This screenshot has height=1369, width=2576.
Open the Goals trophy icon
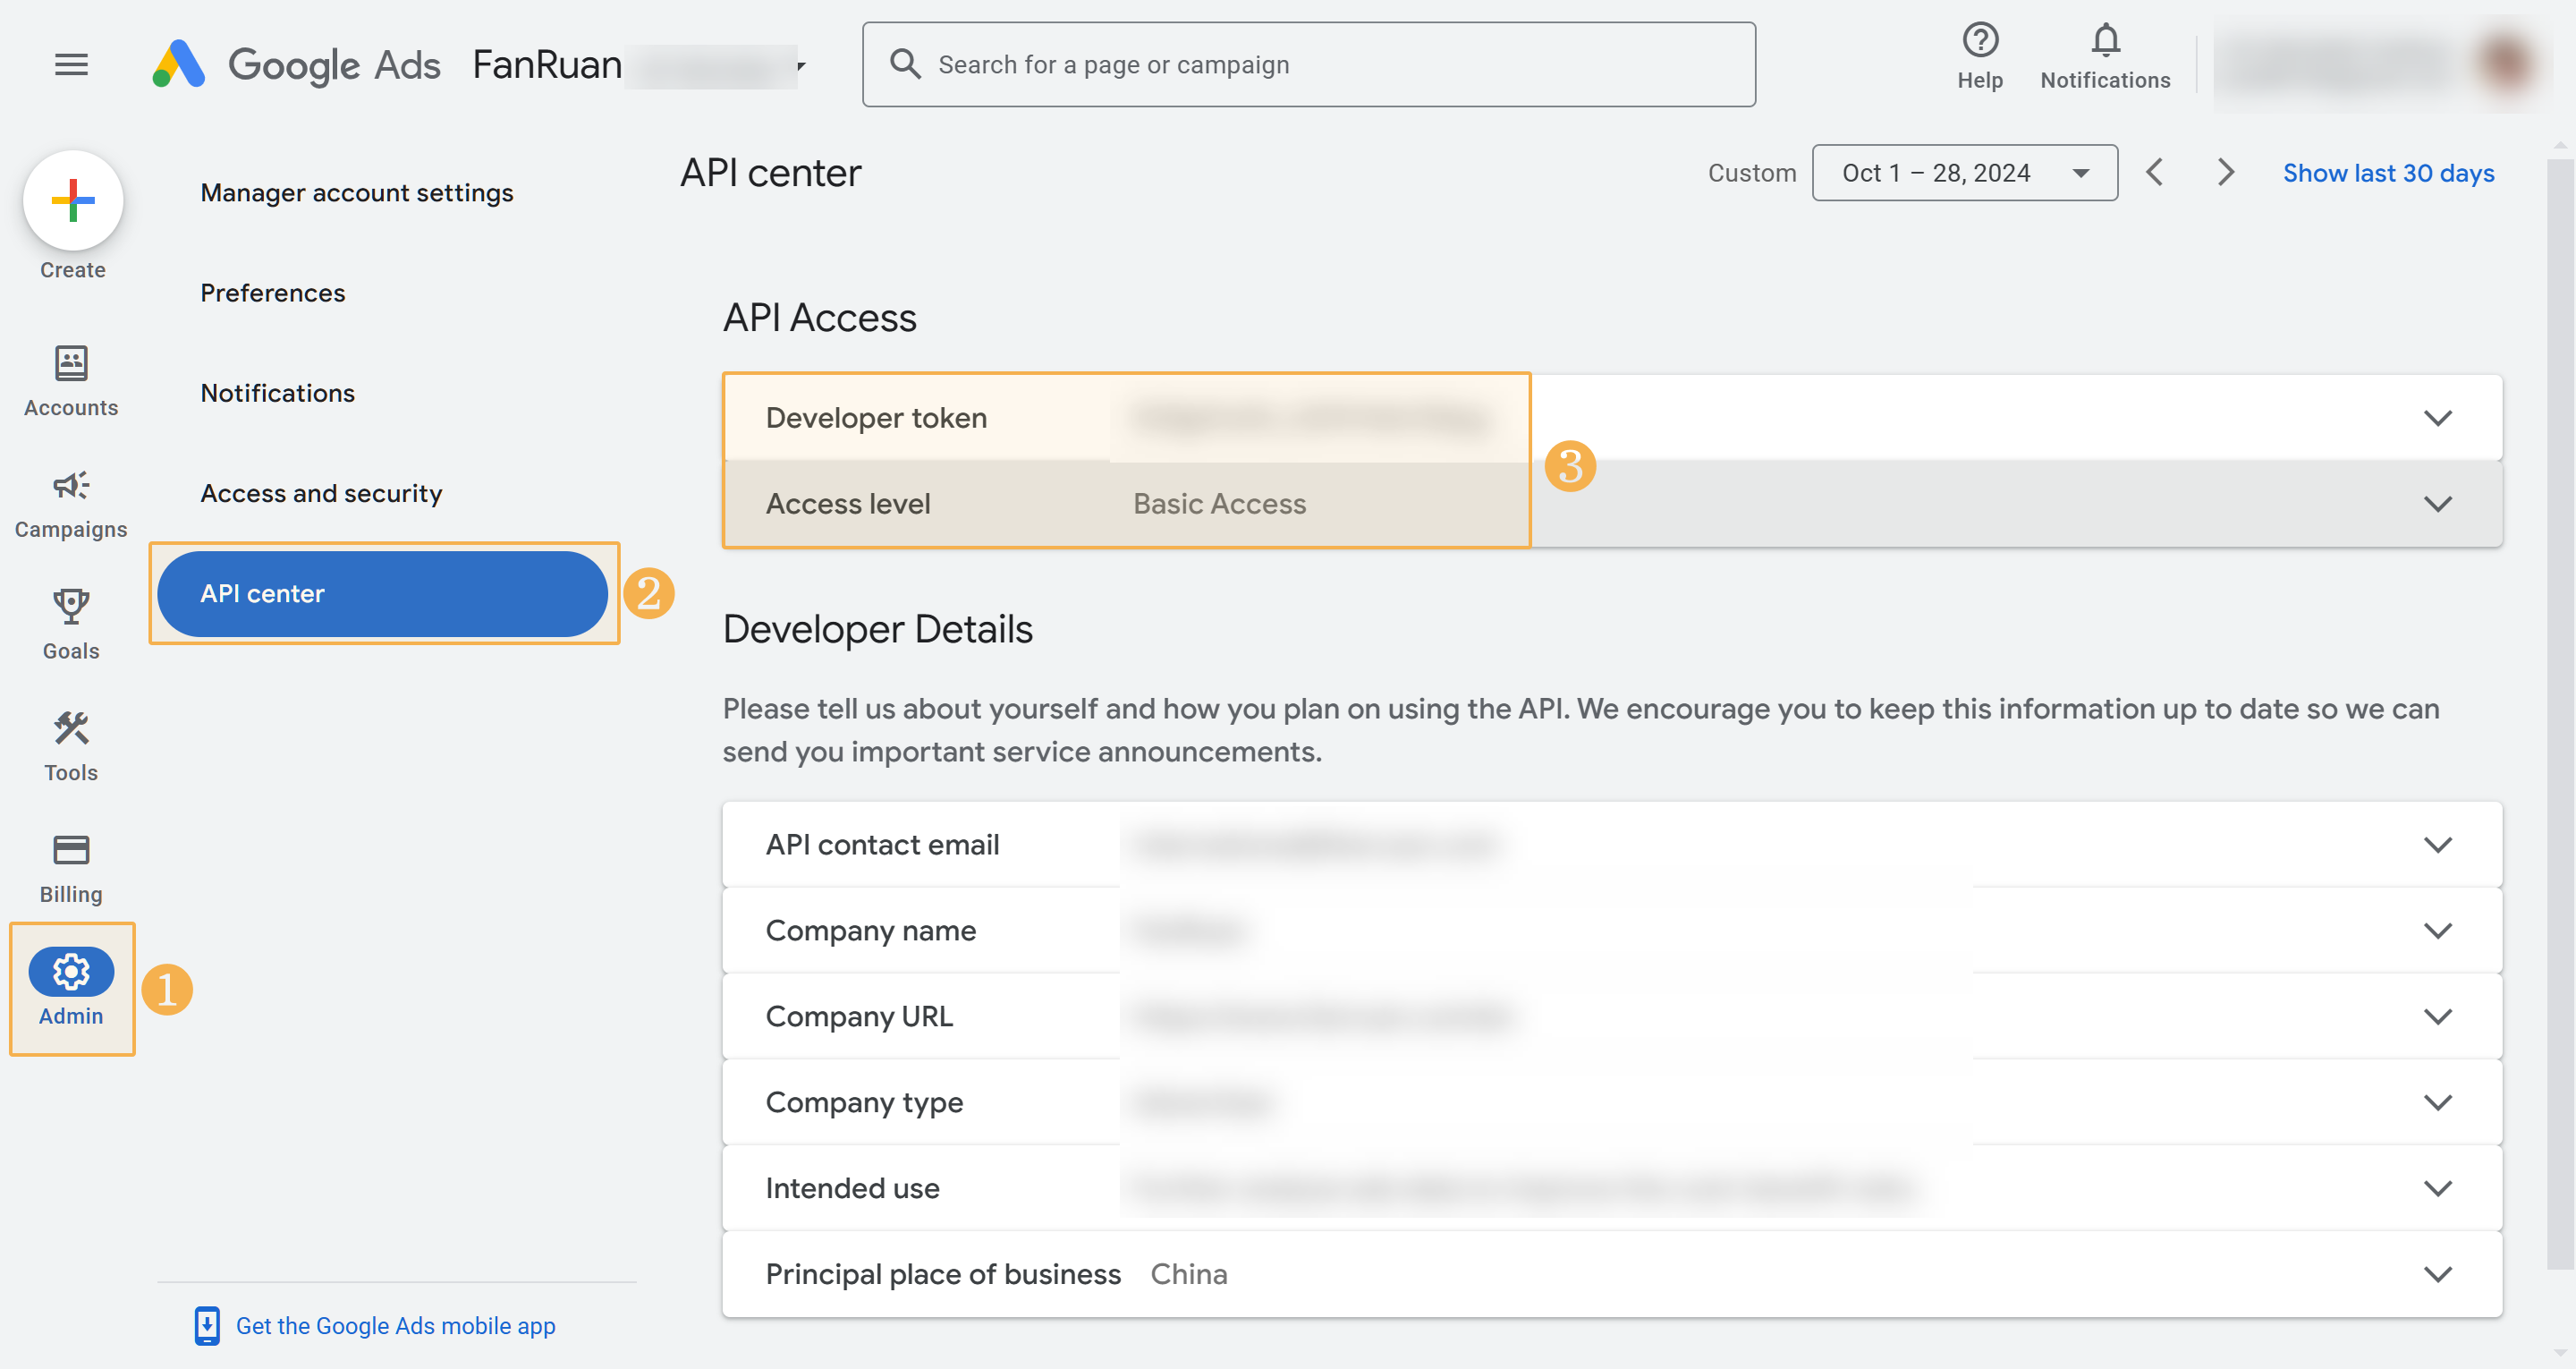point(71,608)
